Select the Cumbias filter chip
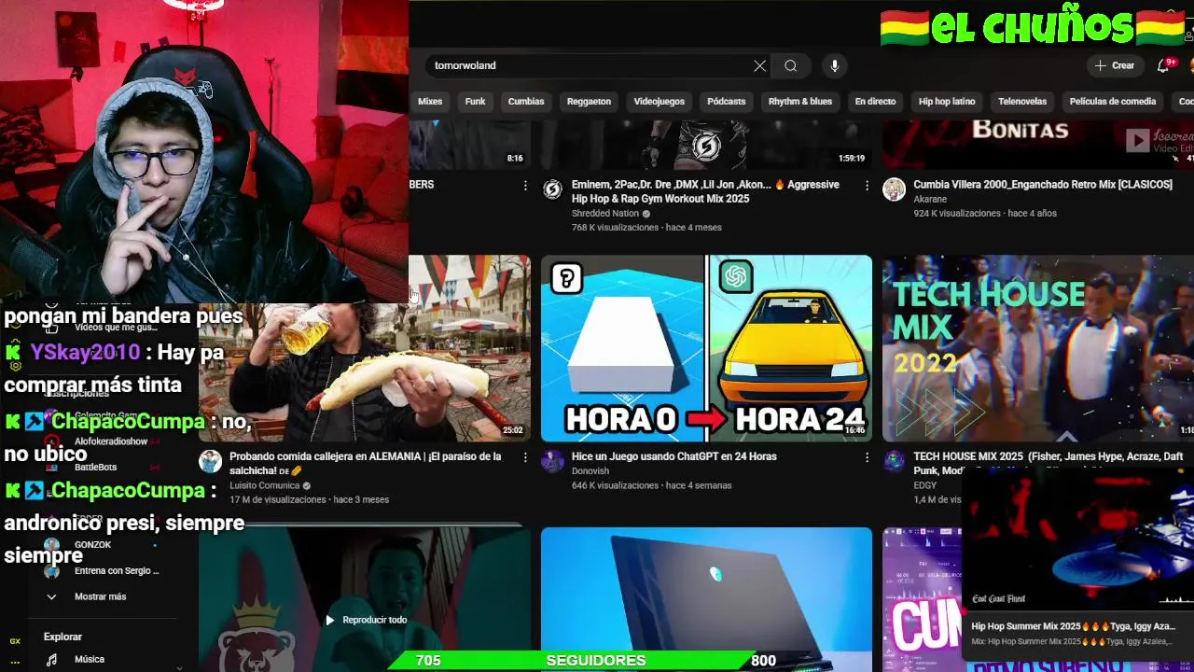 (x=526, y=102)
